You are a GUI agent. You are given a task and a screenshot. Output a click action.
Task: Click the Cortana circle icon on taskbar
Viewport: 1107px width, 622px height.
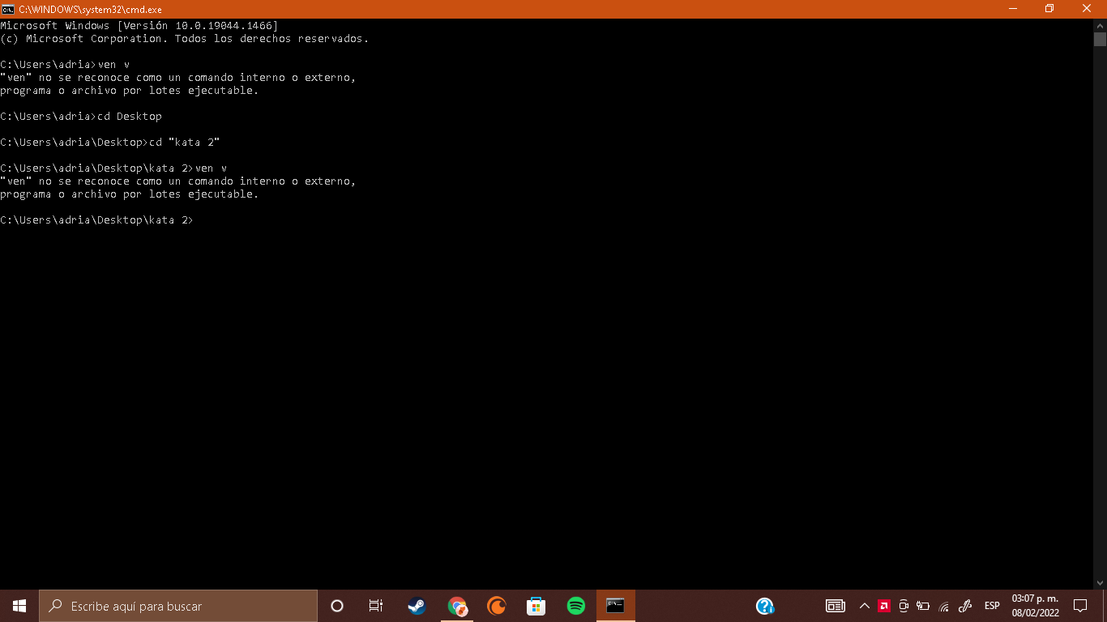pyautogui.click(x=337, y=606)
